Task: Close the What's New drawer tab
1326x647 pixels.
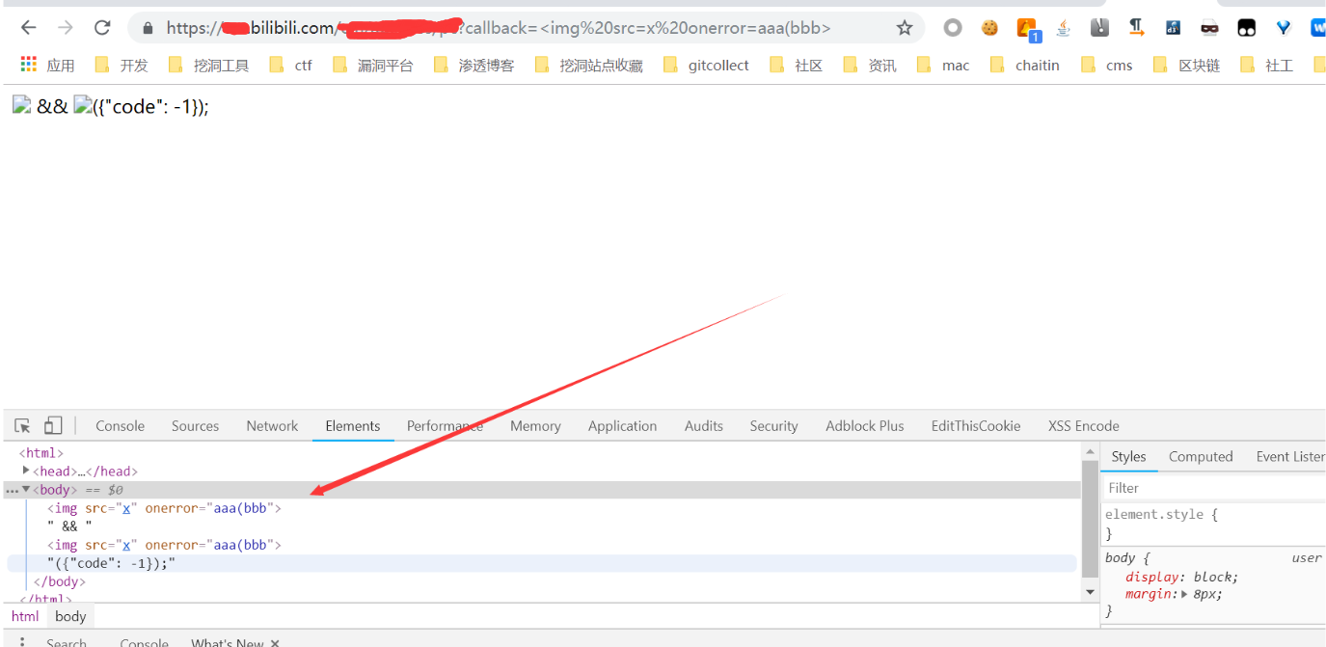Action: coord(275,642)
